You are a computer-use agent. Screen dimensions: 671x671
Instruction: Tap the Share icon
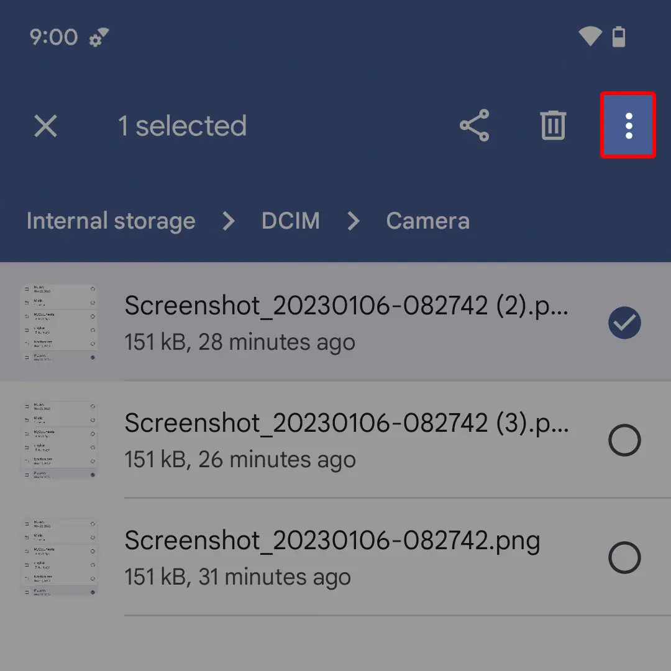point(475,126)
